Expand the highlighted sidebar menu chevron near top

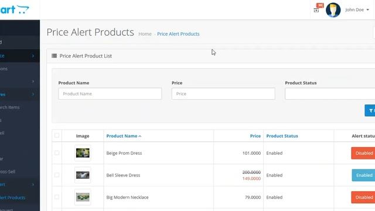[x=33, y=56]
